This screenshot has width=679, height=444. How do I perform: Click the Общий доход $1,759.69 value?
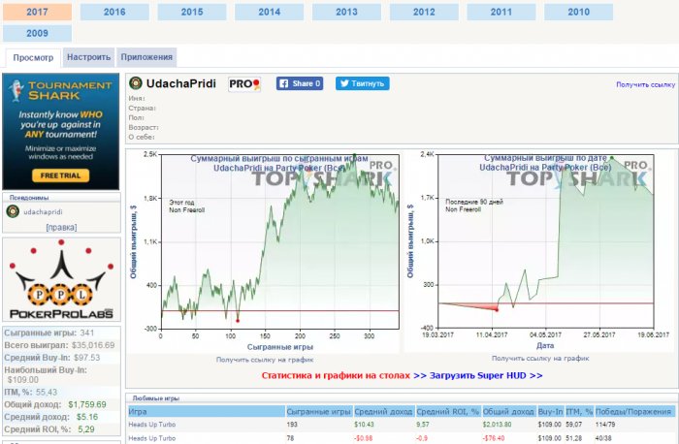click(87, 404)
